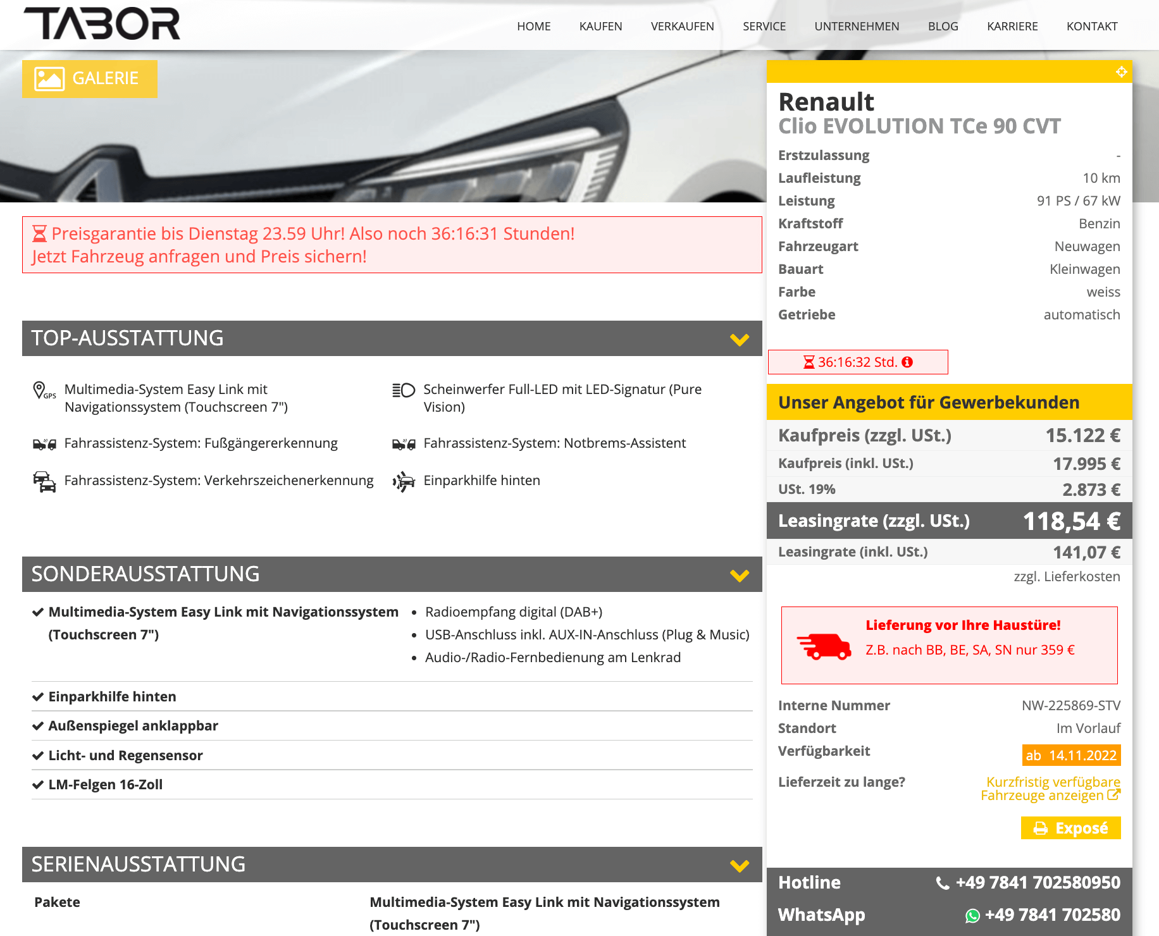The width and height of the screenshot is (1159, 936).
Task: Click checkmark beside Außenspiegel anklappbar
Action: point(38,726)
